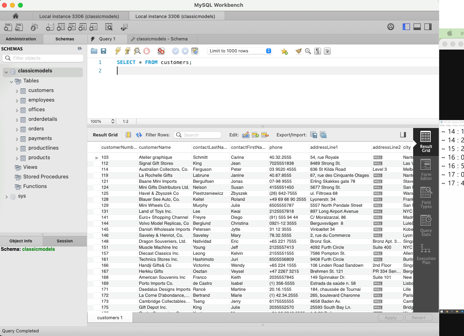464x336 pixels.
Task: Create new schema icon in main toolbar
Action: point(50,27)
